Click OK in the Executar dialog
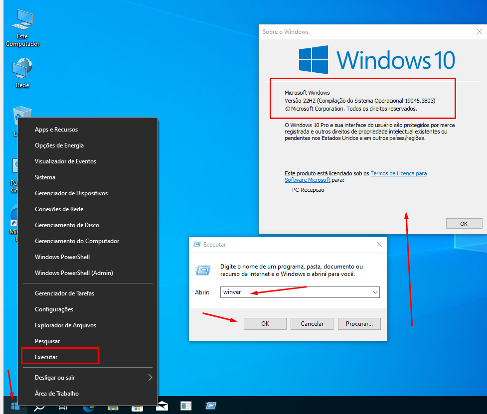The width and height of the screenshot is (487, 414). coord(265,324)
